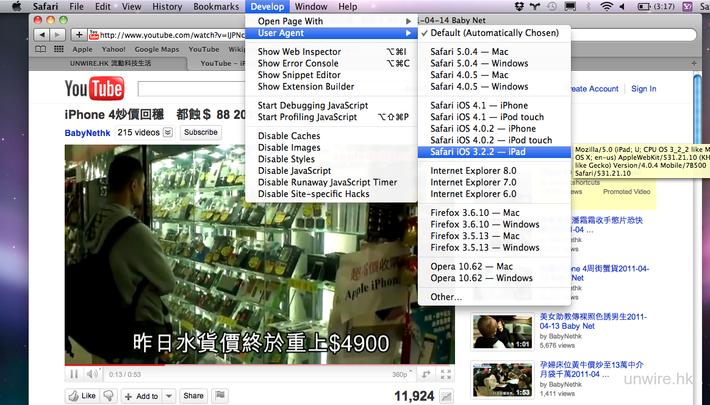Flag the video using the flag icon
The height and width of the screenshot is (405, 710).
(x=220, y=396)
